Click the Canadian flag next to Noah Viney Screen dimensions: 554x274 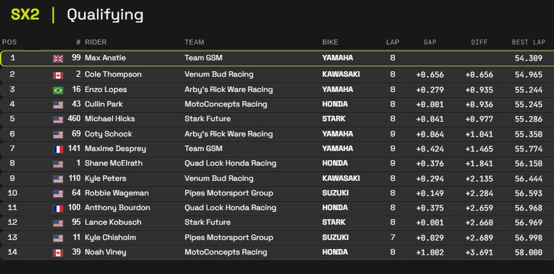point(58,253)
